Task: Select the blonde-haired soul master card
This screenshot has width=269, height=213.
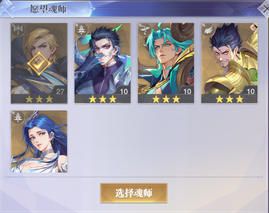Action: [x=39, y=63]
